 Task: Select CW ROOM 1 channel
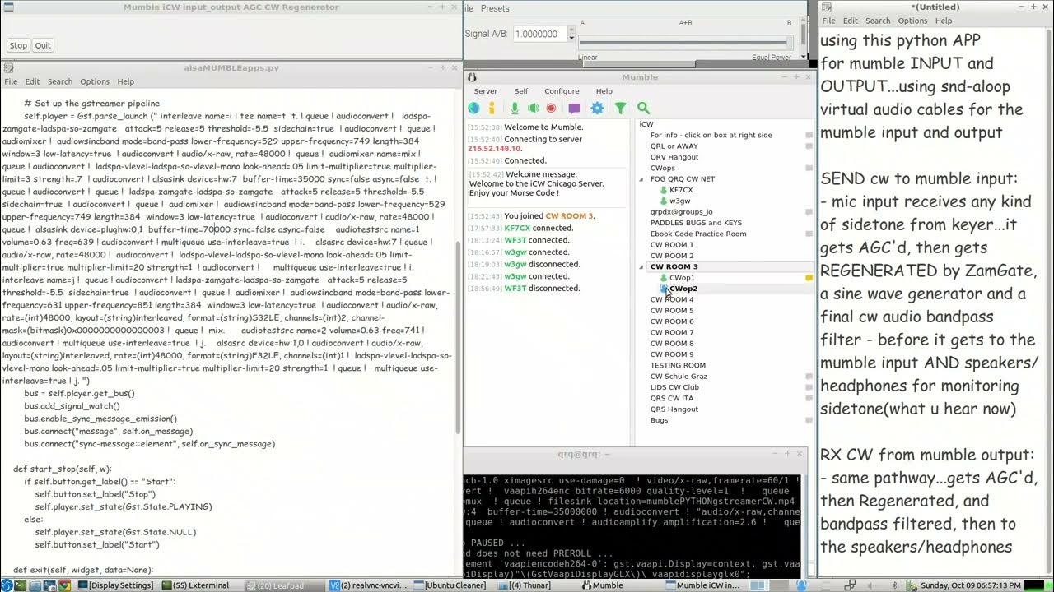tap(672, 244)
